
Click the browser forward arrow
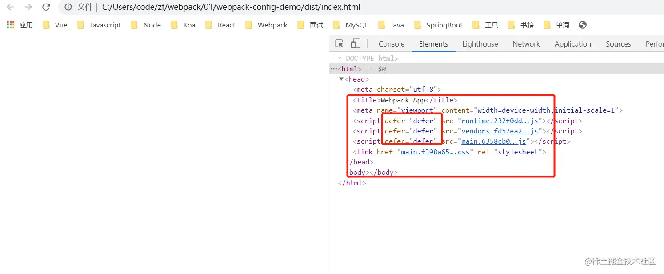[28, 7]
